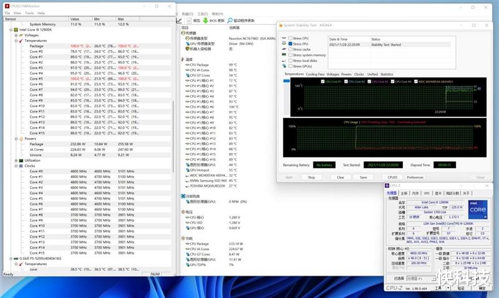Click the CPUID button in stability test
The image size is (499, 298).
[392, 177]
